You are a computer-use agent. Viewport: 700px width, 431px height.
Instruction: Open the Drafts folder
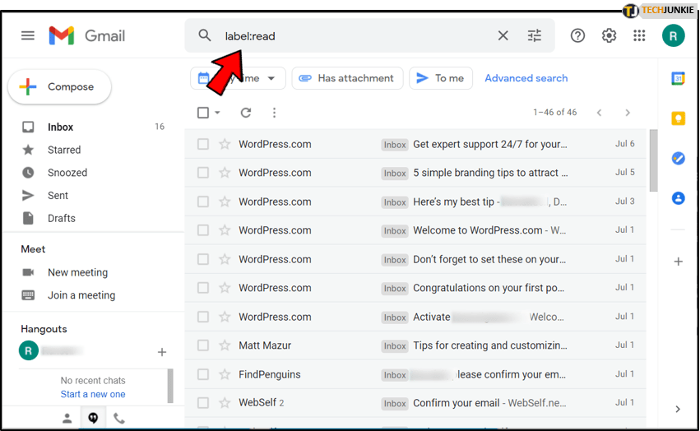(x=62, y=218)
